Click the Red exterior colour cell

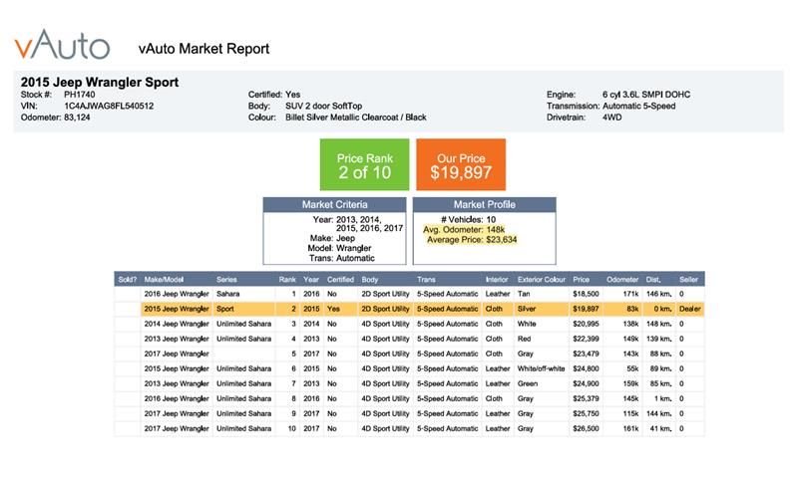pos(525,339)
